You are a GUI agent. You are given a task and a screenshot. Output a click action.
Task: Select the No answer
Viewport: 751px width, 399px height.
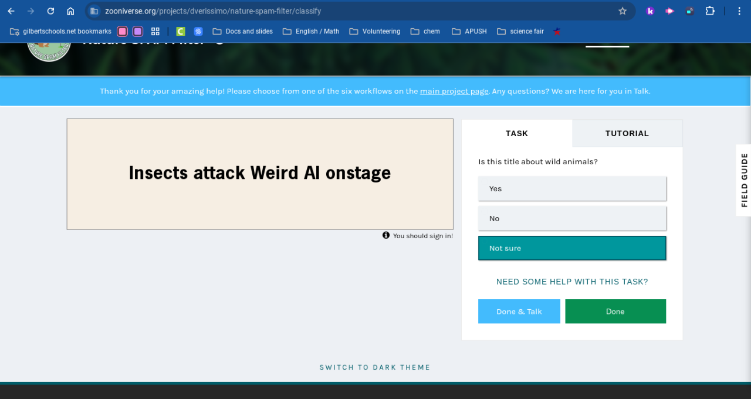click(x=572, y=218)
